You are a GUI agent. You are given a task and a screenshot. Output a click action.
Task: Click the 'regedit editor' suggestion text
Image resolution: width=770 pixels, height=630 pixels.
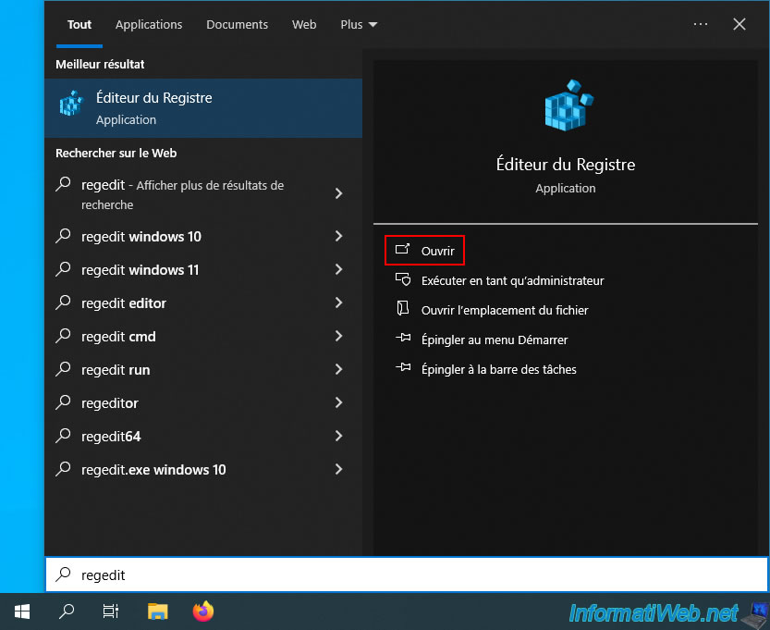124,303
